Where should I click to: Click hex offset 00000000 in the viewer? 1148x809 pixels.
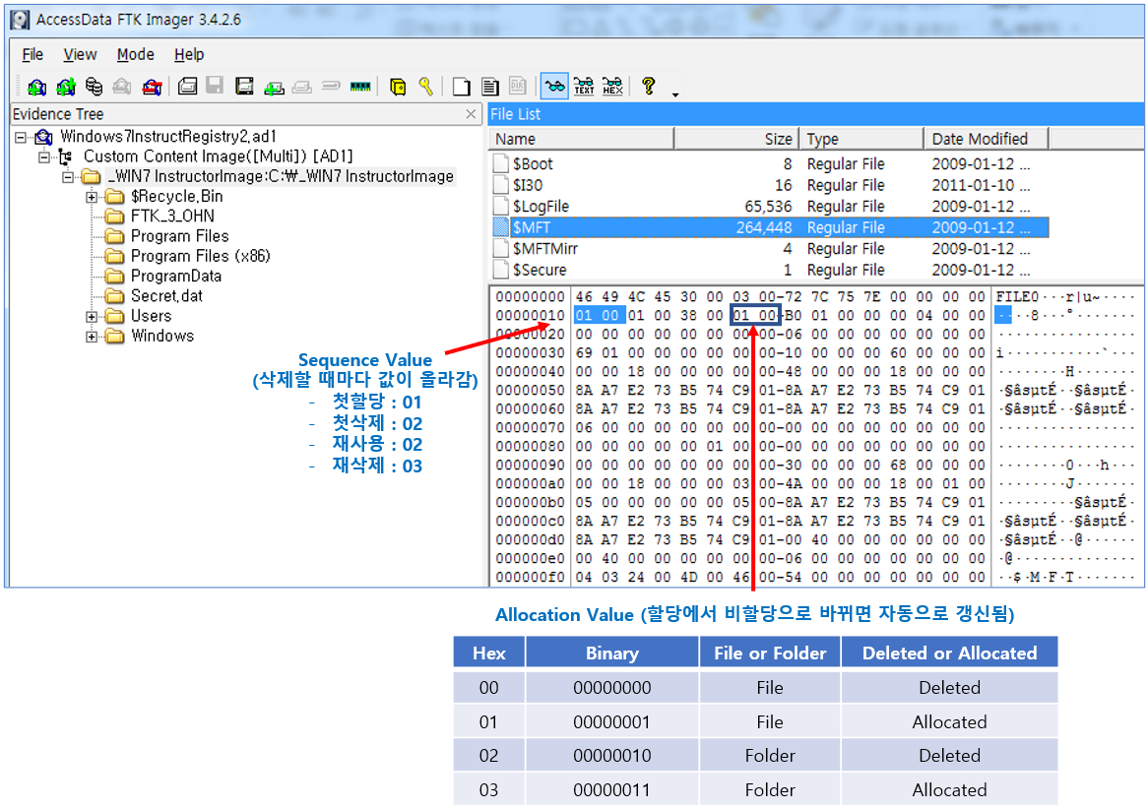point(530,296)
